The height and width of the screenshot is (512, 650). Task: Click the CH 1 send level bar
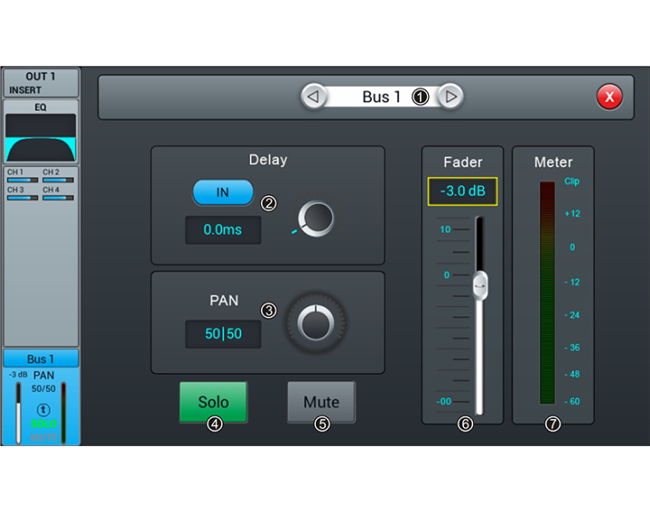tap(23, 180)
